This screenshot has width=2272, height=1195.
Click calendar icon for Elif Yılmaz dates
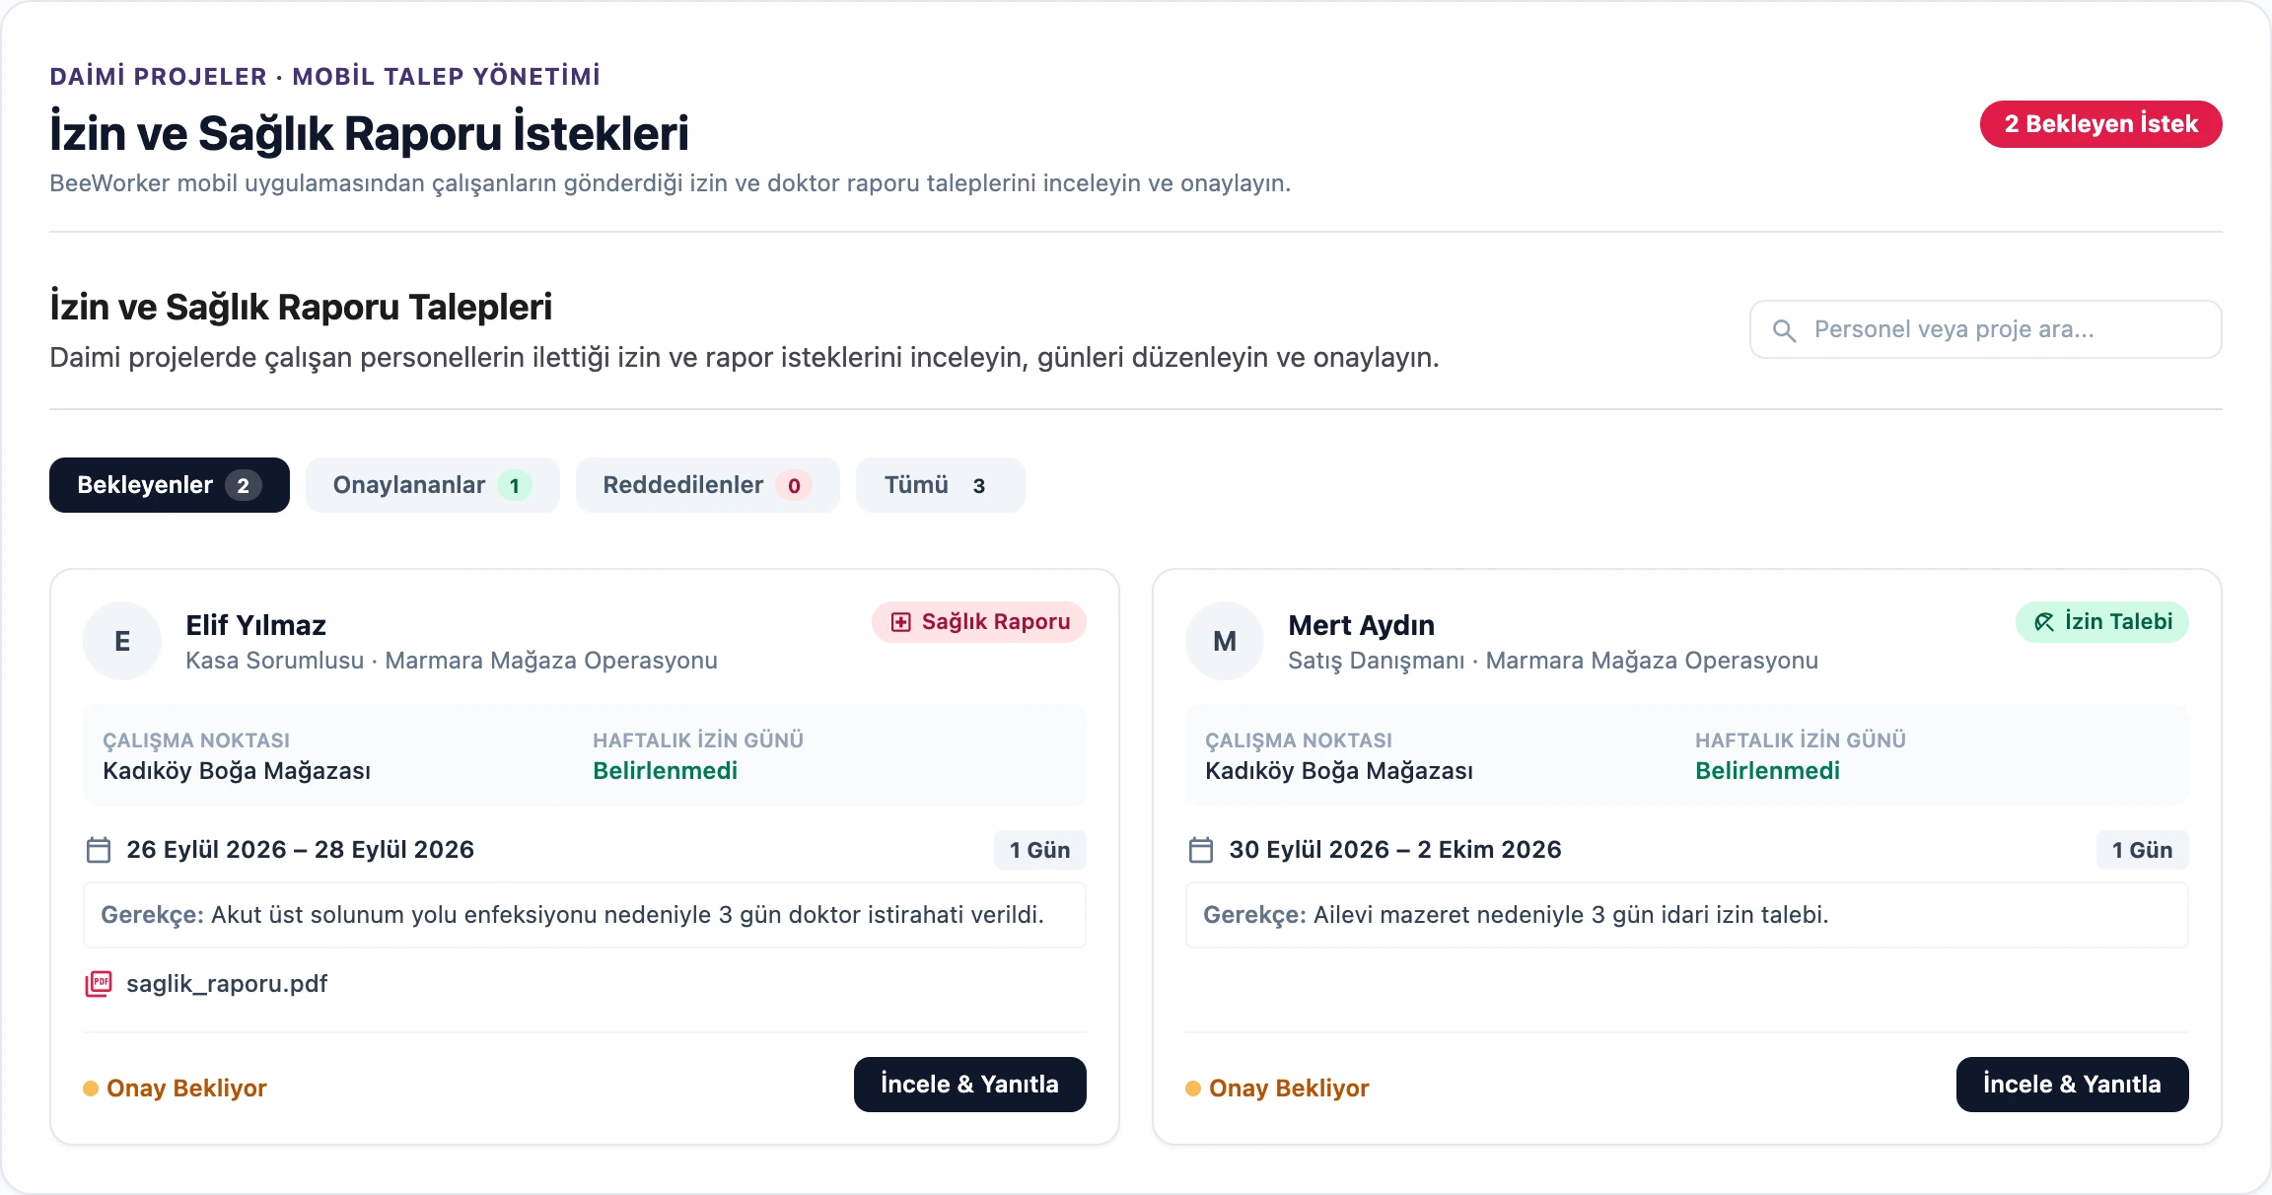[x=99, y=850]
